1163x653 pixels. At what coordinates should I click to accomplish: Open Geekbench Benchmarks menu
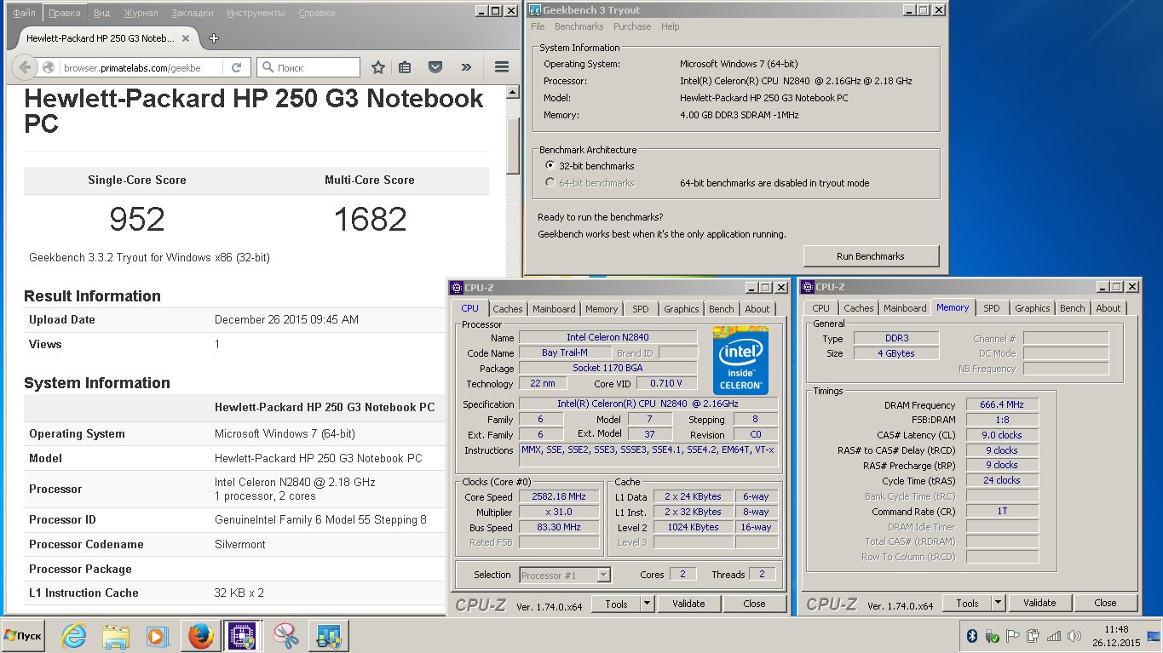(579, 26)
